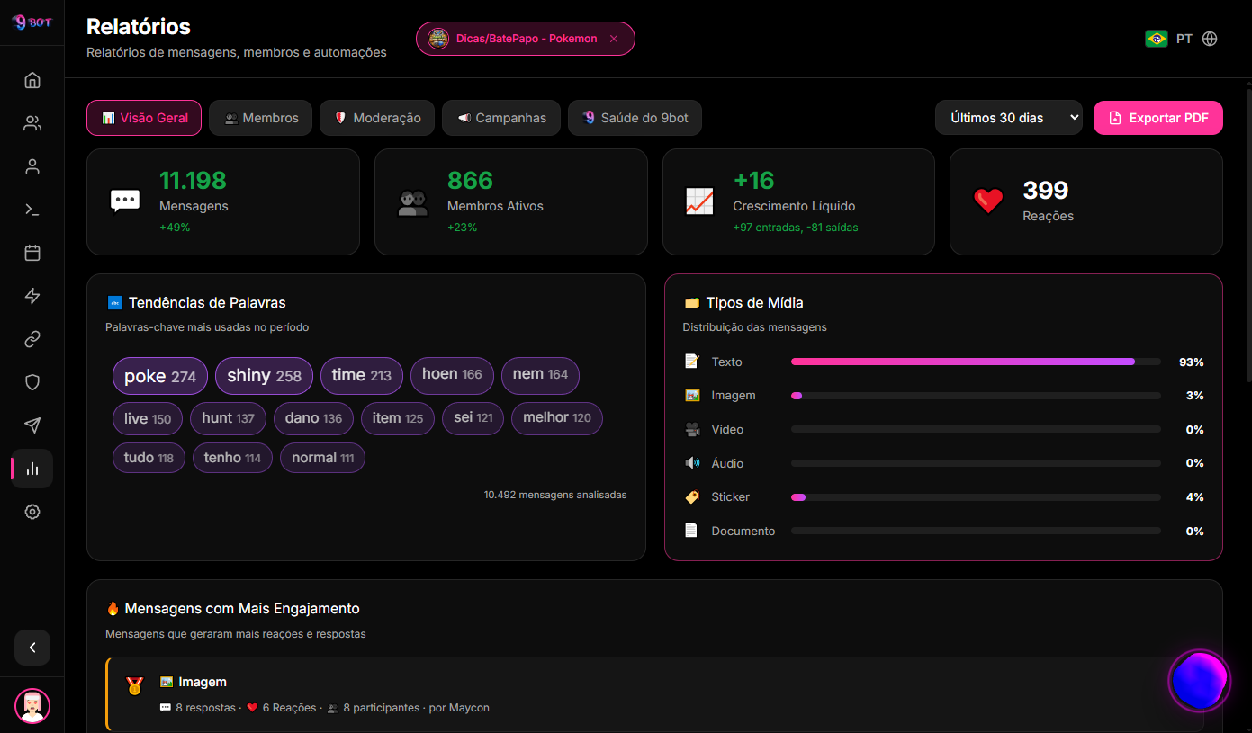Click the tudo 118 keyword chip
1252x733 pixels.
pyautogui.click(x=149, y=458)
